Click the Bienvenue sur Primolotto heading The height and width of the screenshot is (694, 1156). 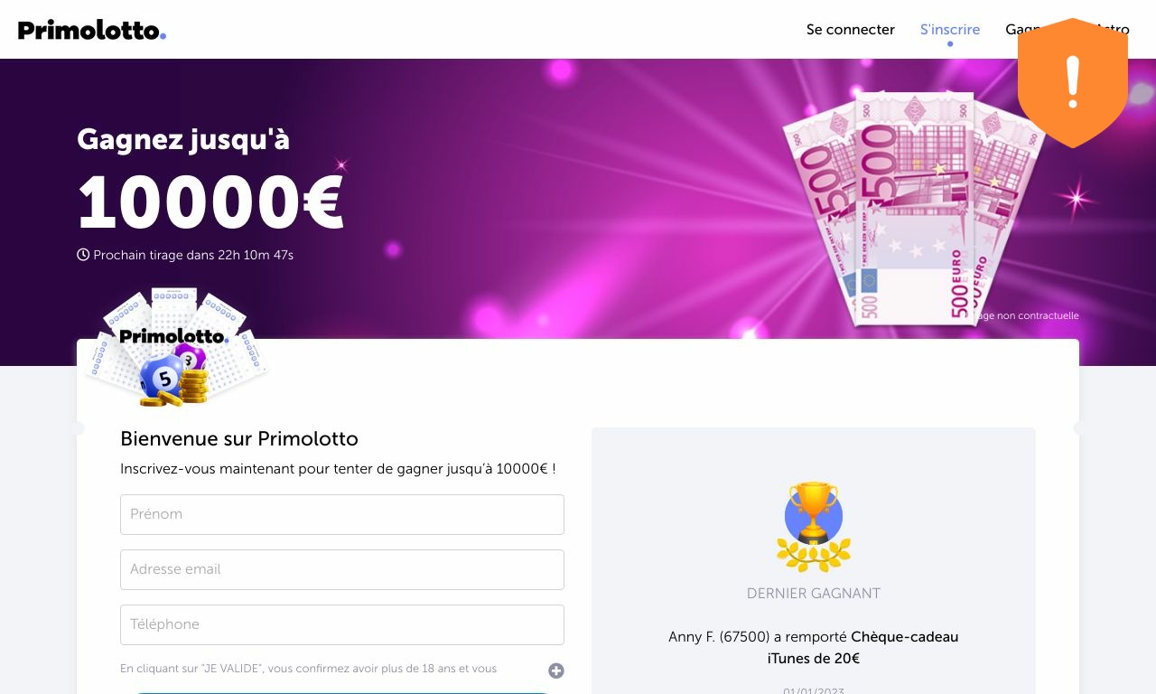(239, 439)
